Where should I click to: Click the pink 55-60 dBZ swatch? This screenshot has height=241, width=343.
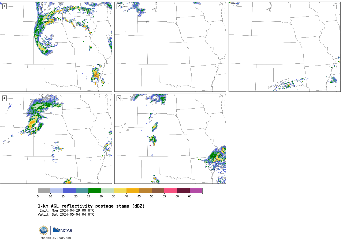coord(171,191)
